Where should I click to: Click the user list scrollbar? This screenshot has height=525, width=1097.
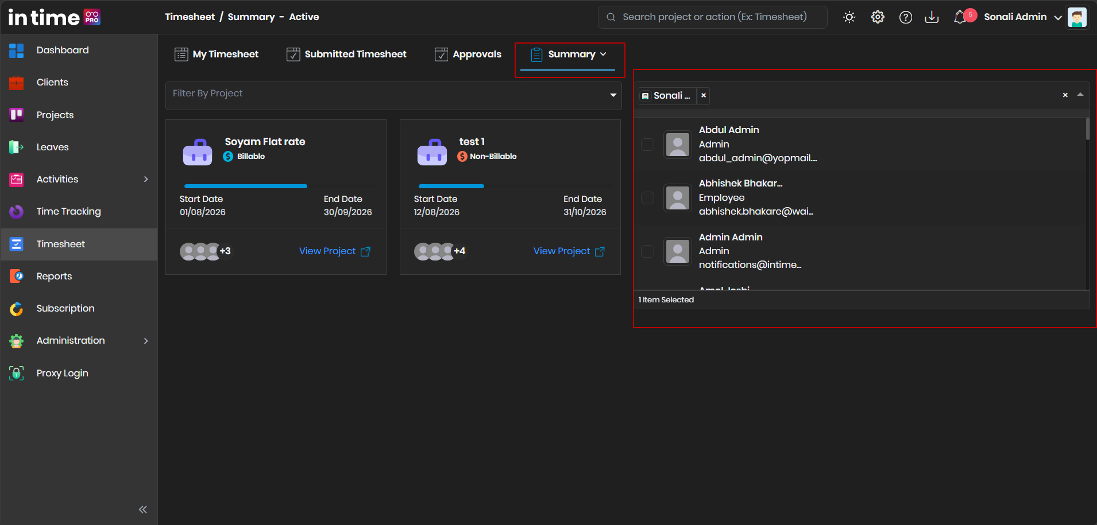pyautogui.click(x=1087, y=129)
